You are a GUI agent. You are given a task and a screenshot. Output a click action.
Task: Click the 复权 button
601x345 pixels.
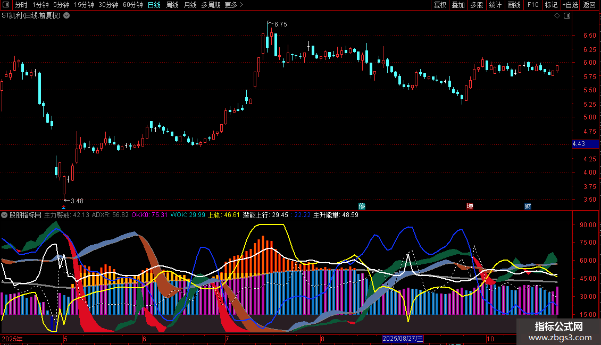[x=440, y=5]
